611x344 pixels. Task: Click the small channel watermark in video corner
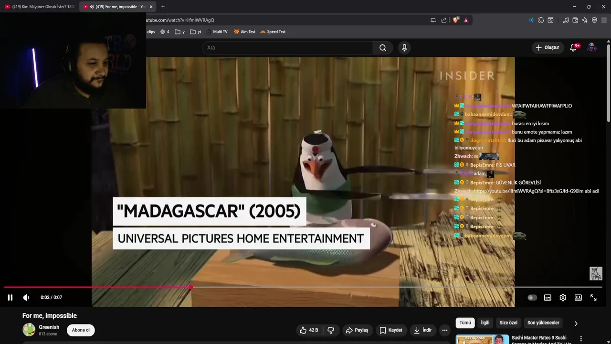tap(596, 273)
